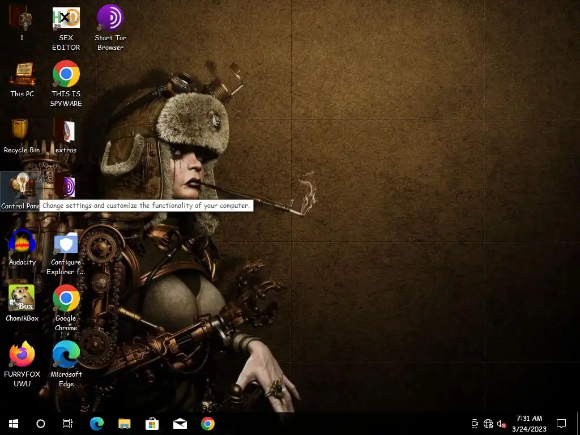The image size is (580, 435).
Task: Open File Explorer from the taskbar
Action: (x=125, y=424)
